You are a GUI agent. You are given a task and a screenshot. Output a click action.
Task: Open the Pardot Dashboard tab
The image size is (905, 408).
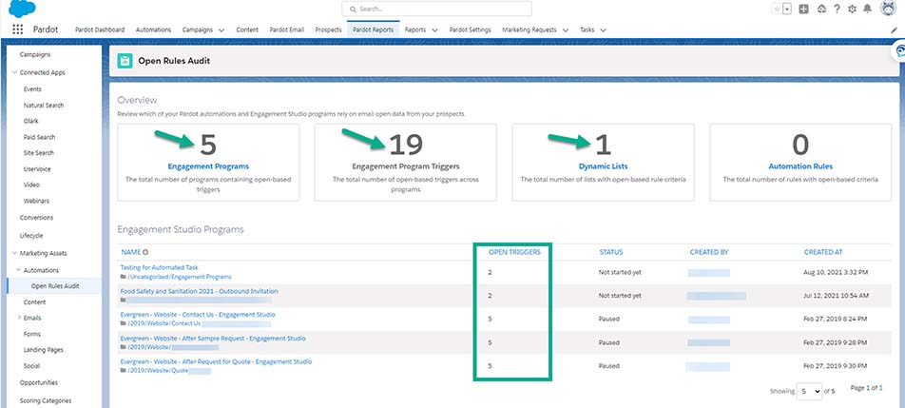[x=99, y=30]
